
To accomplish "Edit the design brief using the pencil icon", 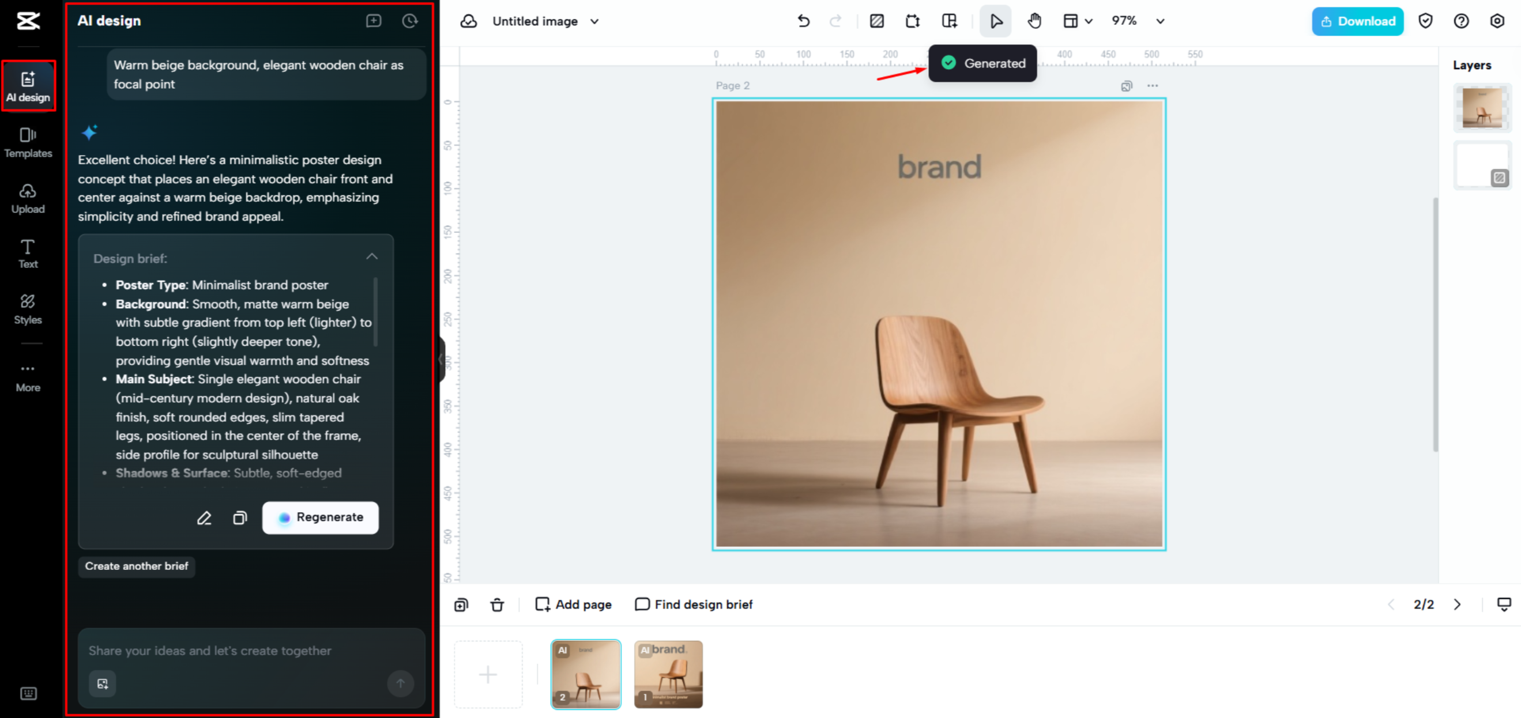I will click(204, 517).
